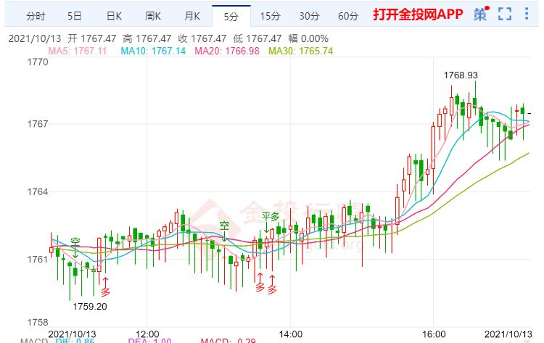Click the 幅 0.00% change value
This screenshot has height=343, width=544.
tap(308, 38)
